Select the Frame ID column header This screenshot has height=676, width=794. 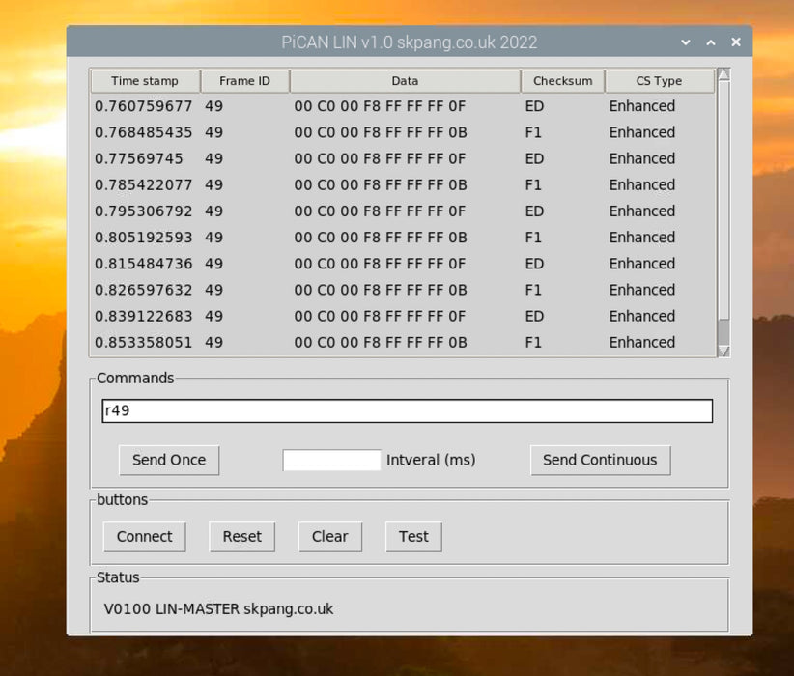(244, 81)
